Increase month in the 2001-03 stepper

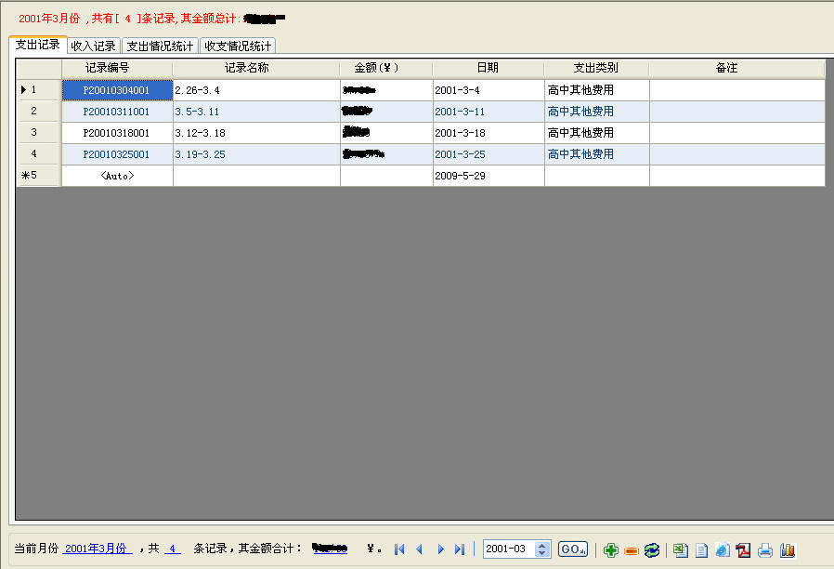point(542,546)
